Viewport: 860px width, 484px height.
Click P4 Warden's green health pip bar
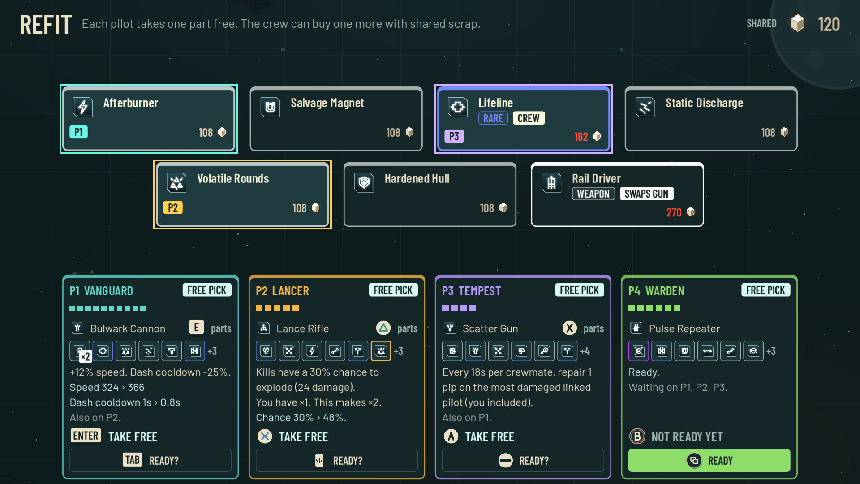654,308
